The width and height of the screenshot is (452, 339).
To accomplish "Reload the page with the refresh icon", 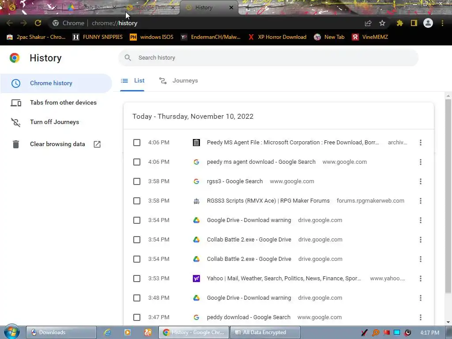I will tap(38, 23).
